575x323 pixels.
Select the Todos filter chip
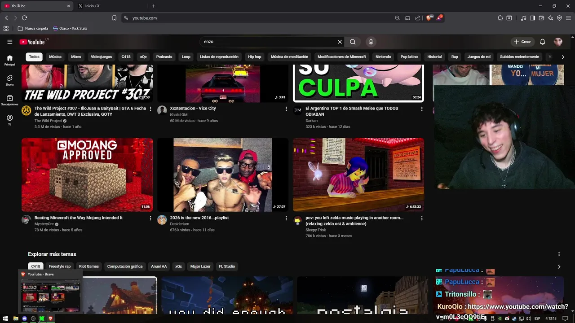(34, 57)
